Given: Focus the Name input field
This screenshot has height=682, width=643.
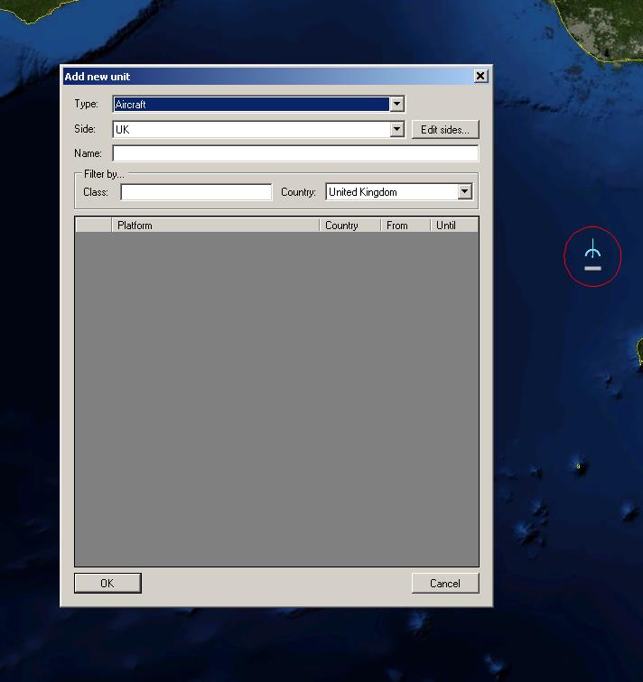Looking at the screenshot, I should click(295, 153).
